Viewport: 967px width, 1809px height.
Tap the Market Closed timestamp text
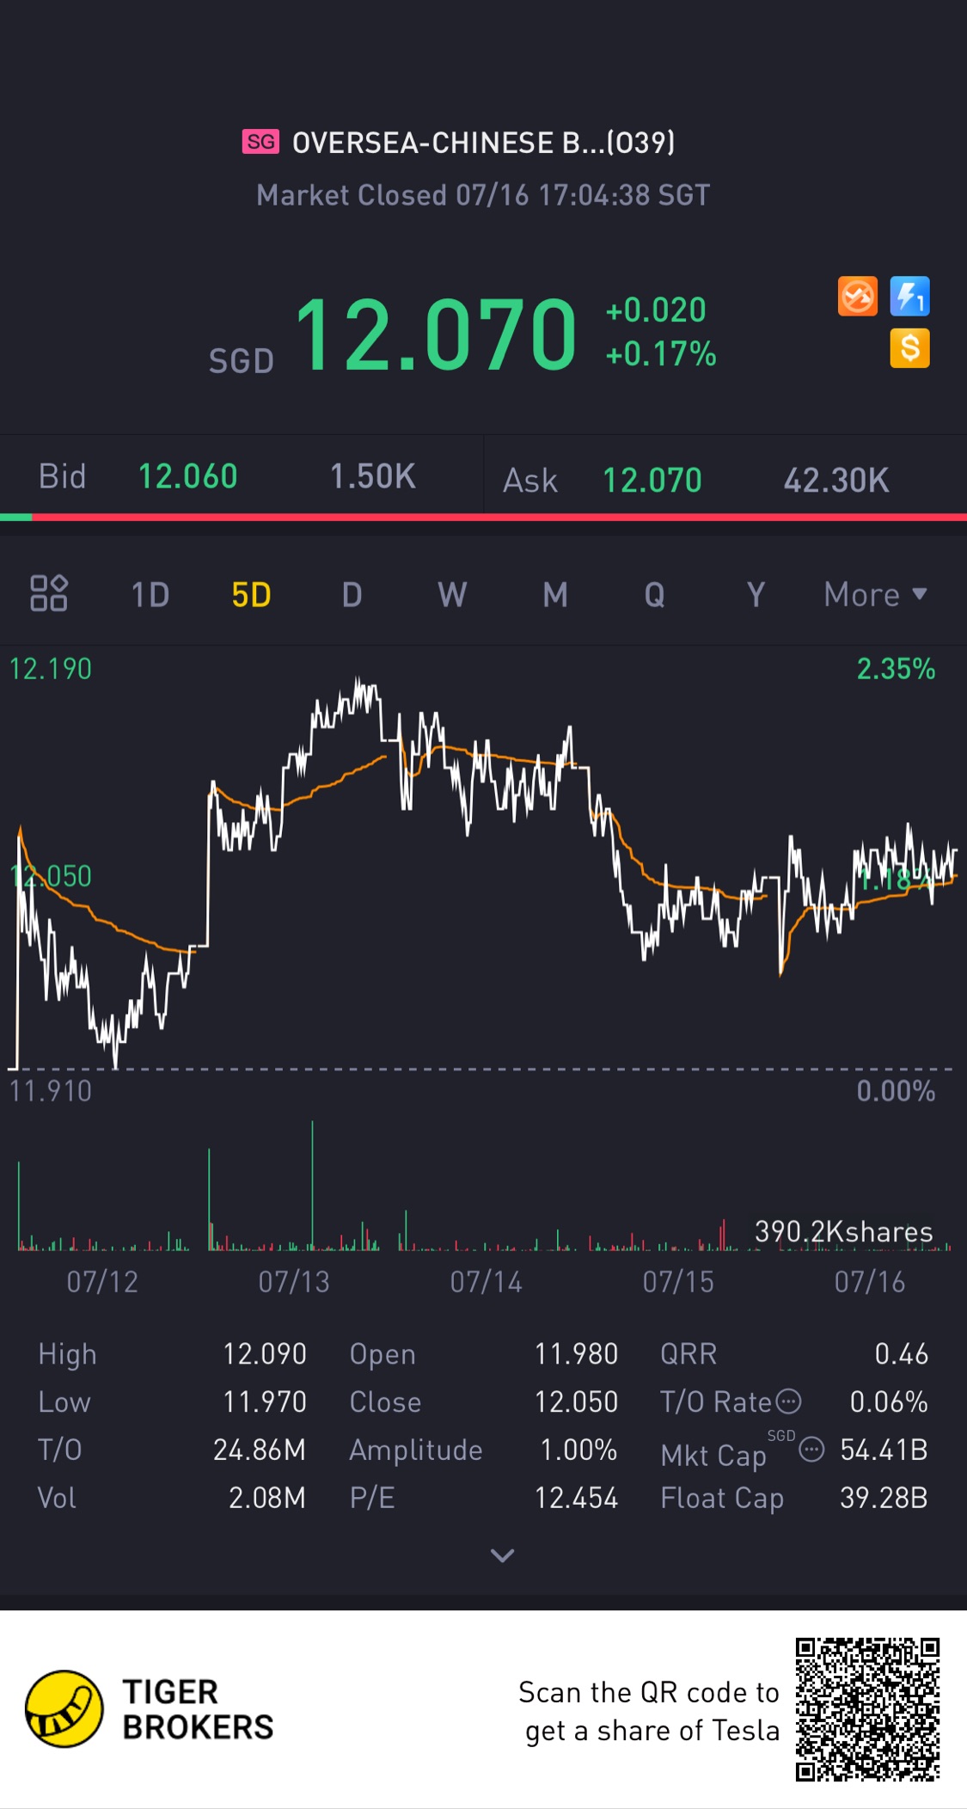(483, 195)
